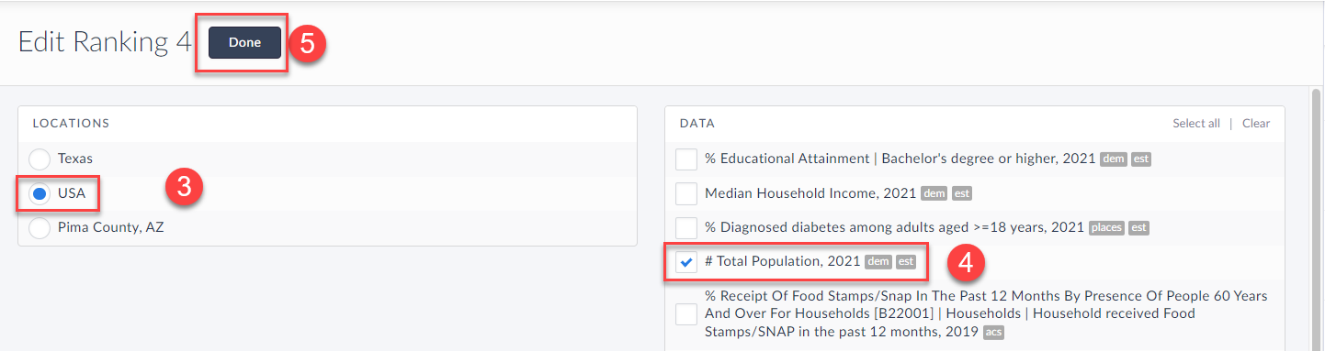Select the Texas location radio button
The width and height of the screenshot is (1325, 351).
click(x=40, y=159)
